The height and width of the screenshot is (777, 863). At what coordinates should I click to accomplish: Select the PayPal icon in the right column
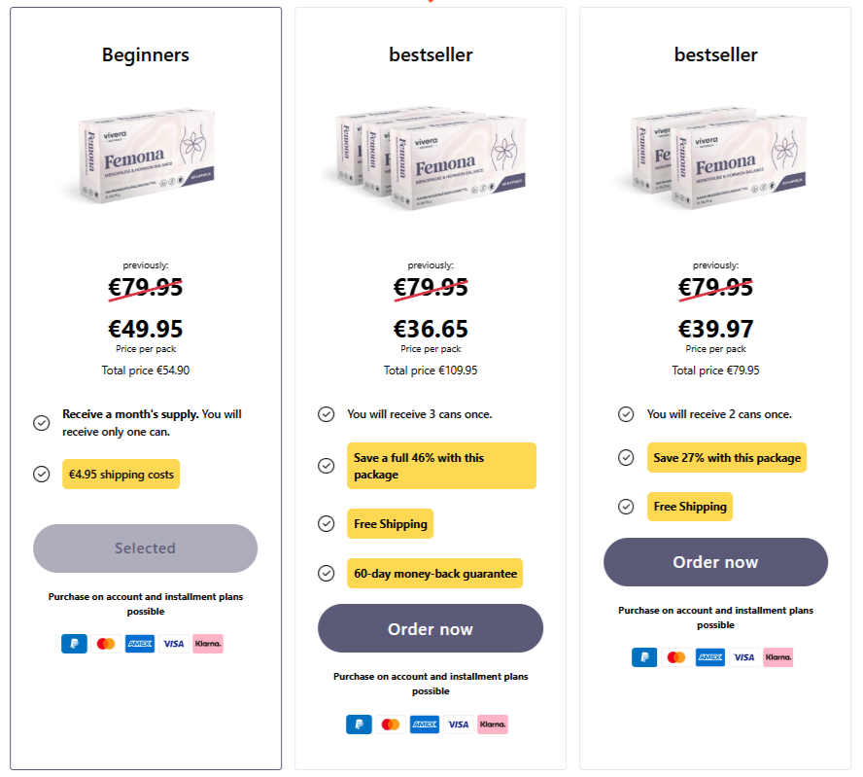[x=643, y=656]
